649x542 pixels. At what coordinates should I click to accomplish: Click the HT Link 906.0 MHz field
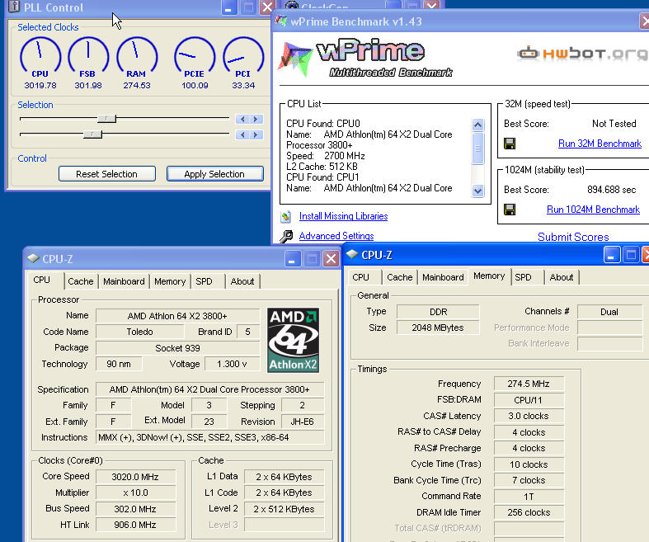[x=135, y=525]
